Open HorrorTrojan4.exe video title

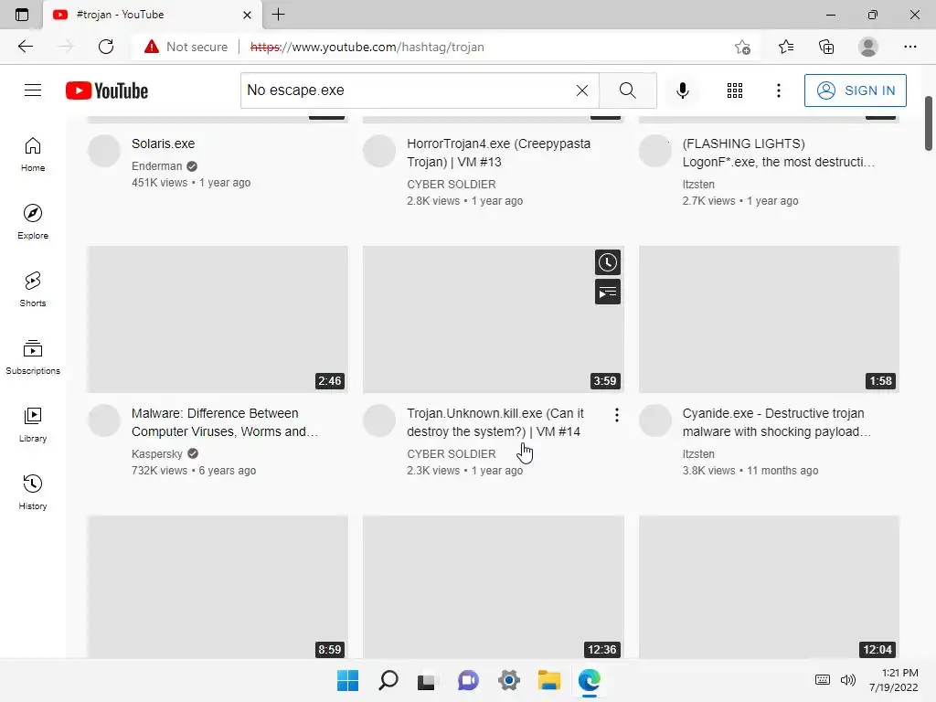click(x=498, y=153)
